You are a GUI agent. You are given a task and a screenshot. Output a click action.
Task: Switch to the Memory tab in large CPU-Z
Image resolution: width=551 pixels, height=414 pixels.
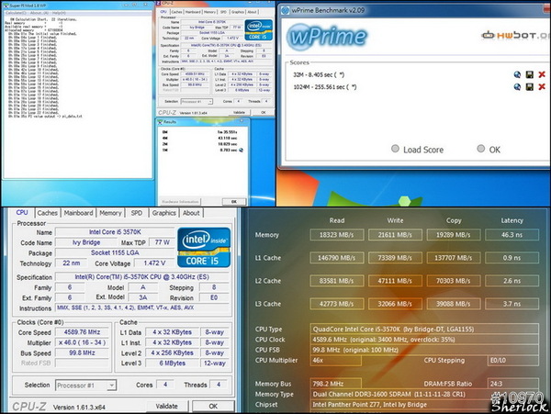(110, 213)
